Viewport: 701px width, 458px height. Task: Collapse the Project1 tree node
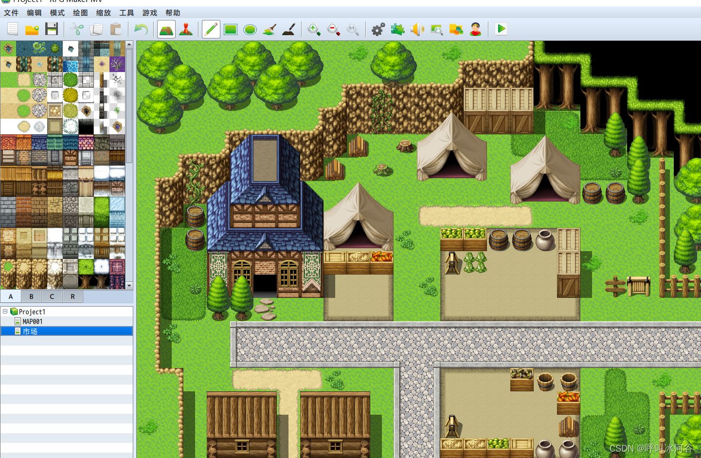[x=5, y=311]
